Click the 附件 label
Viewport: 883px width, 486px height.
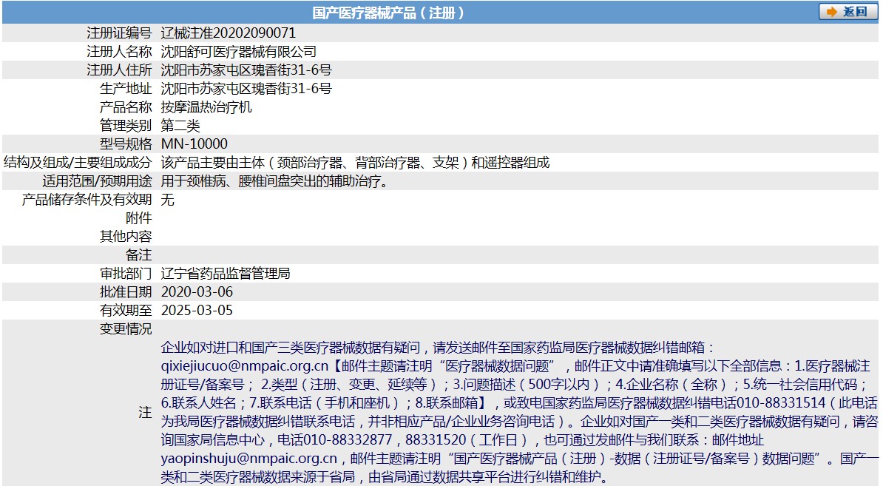(x=139, y=218)
